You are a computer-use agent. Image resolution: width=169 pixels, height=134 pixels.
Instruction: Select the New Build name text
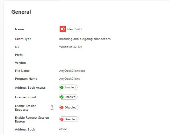pyautogui.click(x=74, y=29)
